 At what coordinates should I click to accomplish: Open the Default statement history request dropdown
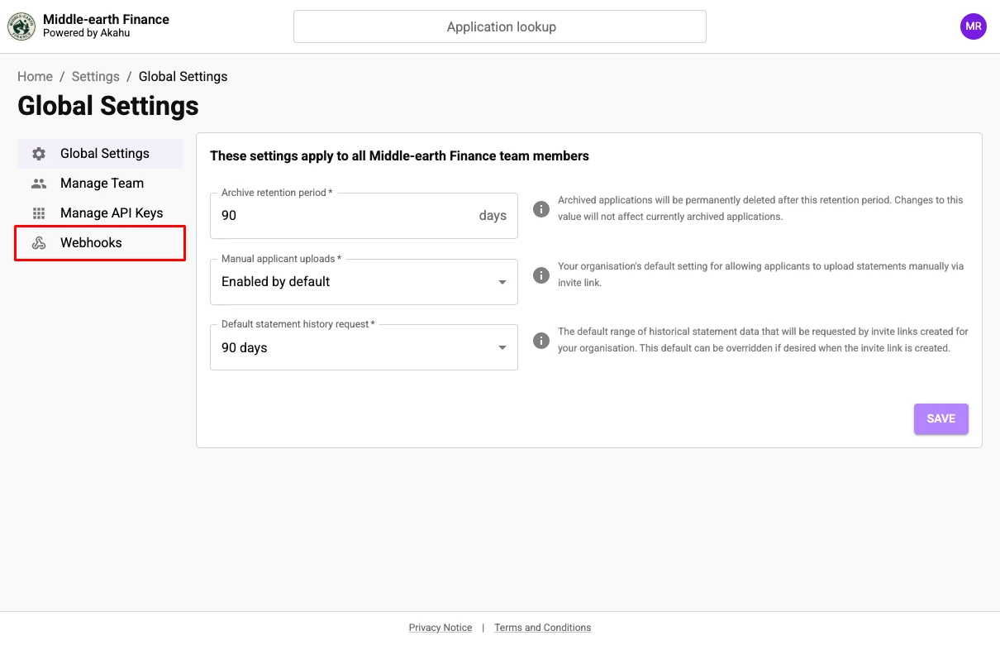[364, 347]
